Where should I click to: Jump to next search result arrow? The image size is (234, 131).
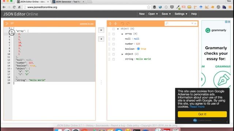coord(192,23)
